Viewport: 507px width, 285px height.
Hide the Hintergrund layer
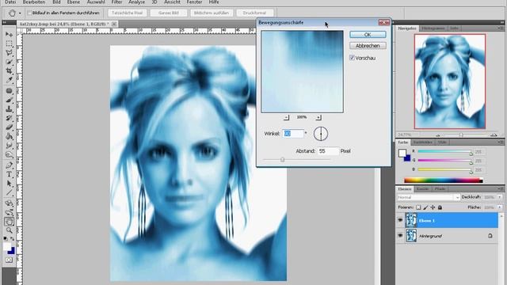click(400, 236)
